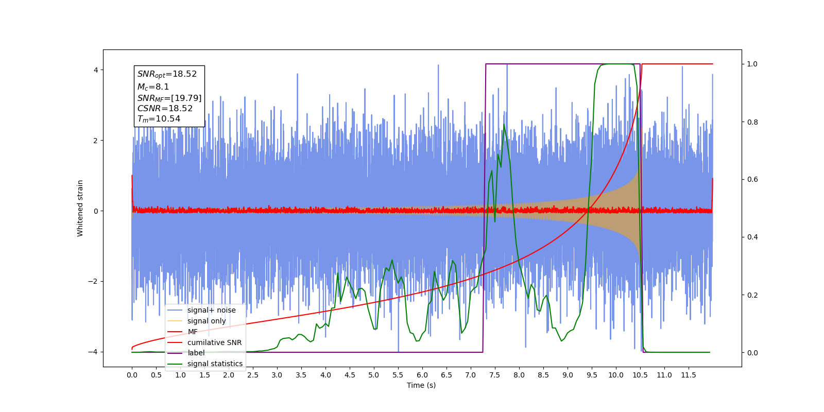This screenshot has width=824, height=412.
Task: Click the 0.5 x-axis tick label
Action: click(x=156, y=375)
